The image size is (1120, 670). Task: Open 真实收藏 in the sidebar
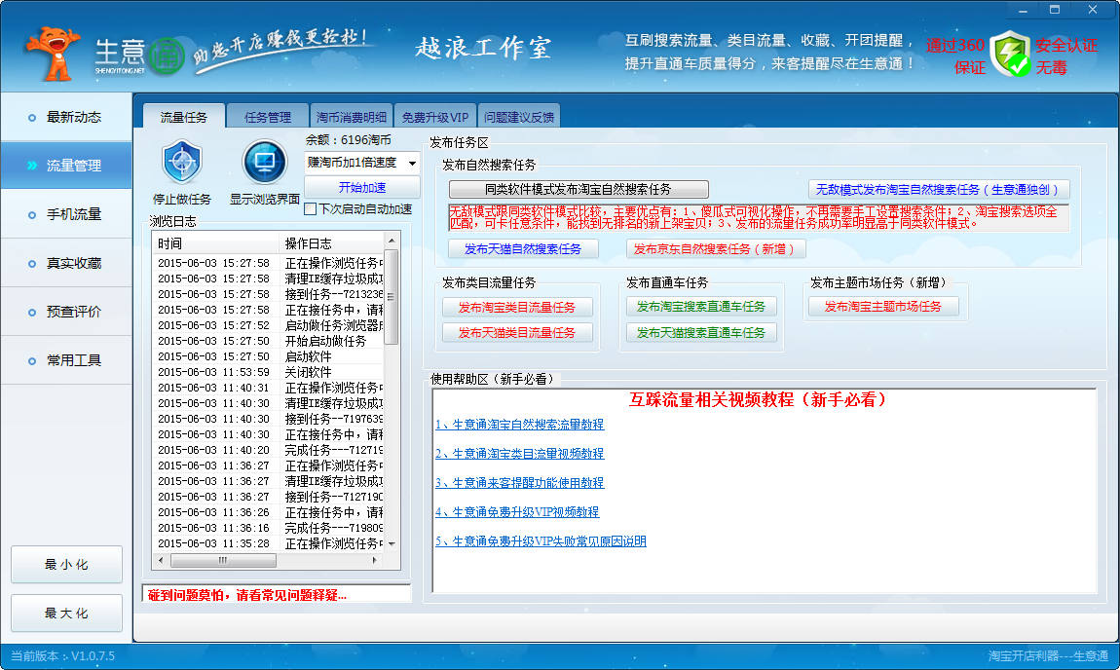66,264
